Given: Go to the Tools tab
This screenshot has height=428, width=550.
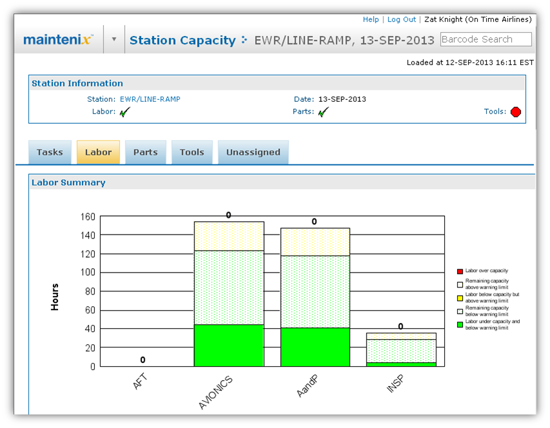Looking at the screenshot, I should coord(192,152).
